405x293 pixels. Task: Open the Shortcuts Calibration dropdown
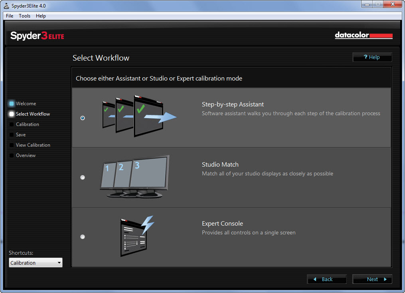coord(36,263)
